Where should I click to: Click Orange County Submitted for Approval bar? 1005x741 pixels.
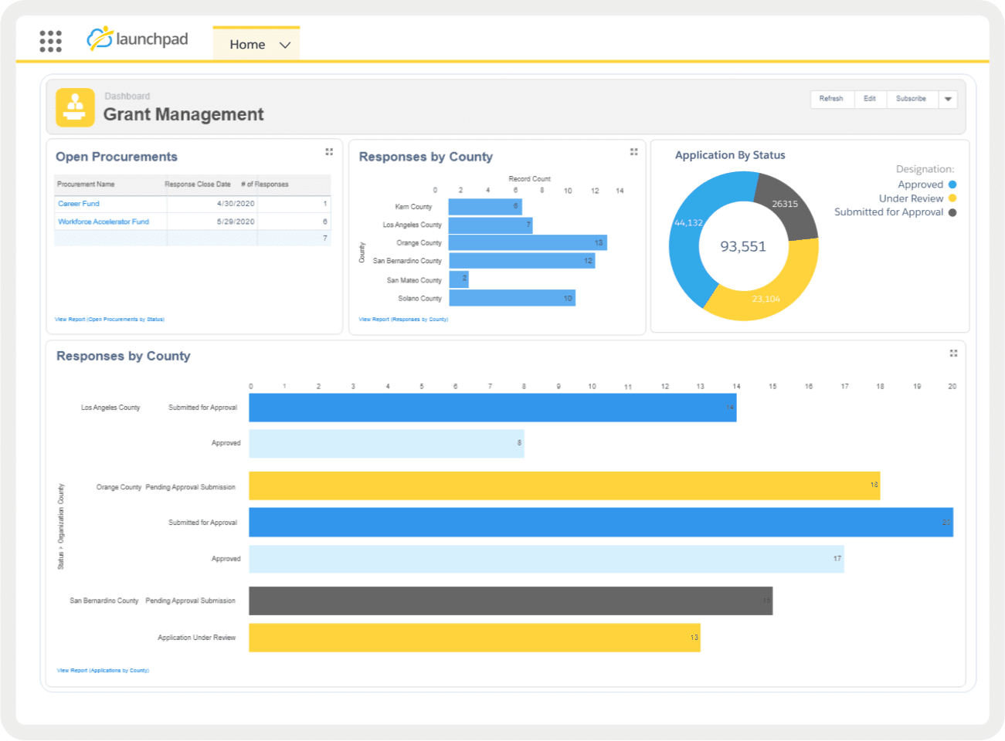point(601,523)
